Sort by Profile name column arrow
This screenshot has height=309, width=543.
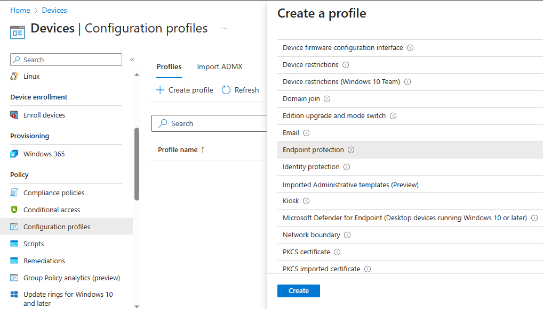(203, 150)
